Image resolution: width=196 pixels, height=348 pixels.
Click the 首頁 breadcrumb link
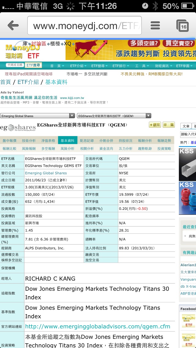[x=6, y=82]
